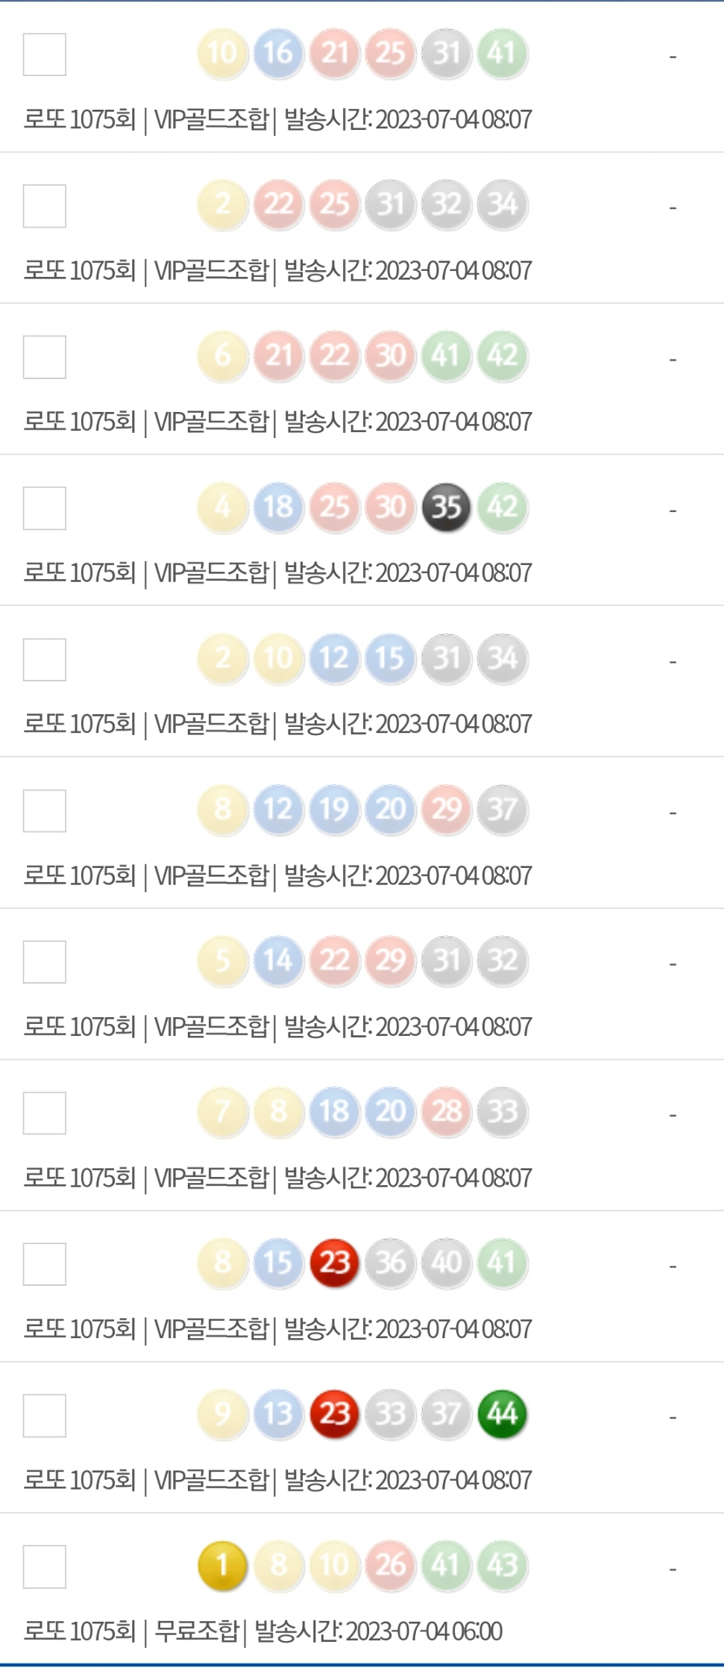Click the pale yellow 6 ball
Viewport: 724px width, 1668px height.
[222, 355]
